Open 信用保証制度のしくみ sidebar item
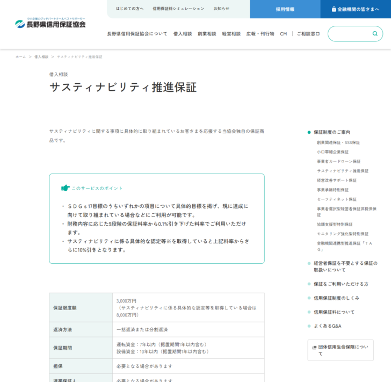This screenshot has height=382, width=391. coord(336,298)
